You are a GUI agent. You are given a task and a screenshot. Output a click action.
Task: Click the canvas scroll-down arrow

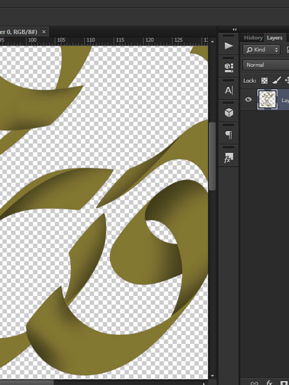(x=212, y=375)
